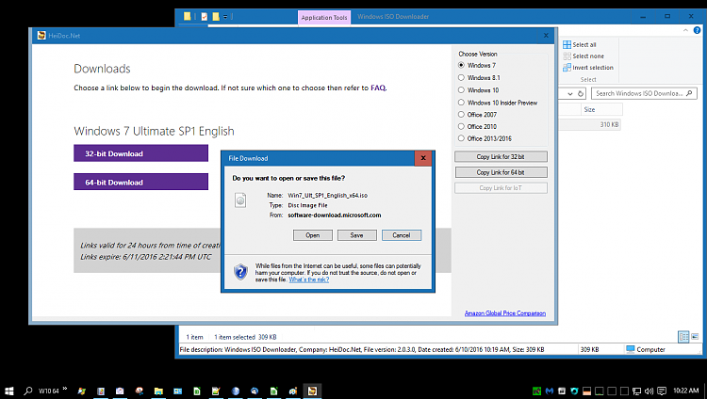Cancel the File Download dialog
707x399 pixels.
coord(402,235)
